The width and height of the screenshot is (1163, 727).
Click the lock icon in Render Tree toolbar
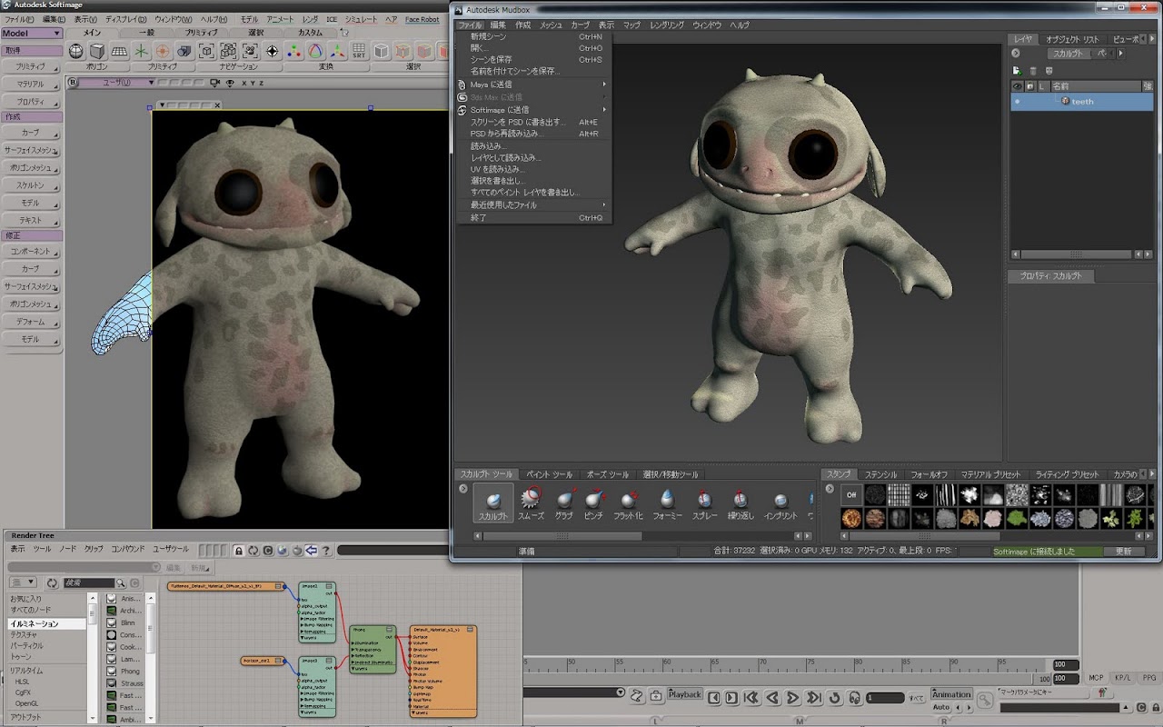coord(238,550)
